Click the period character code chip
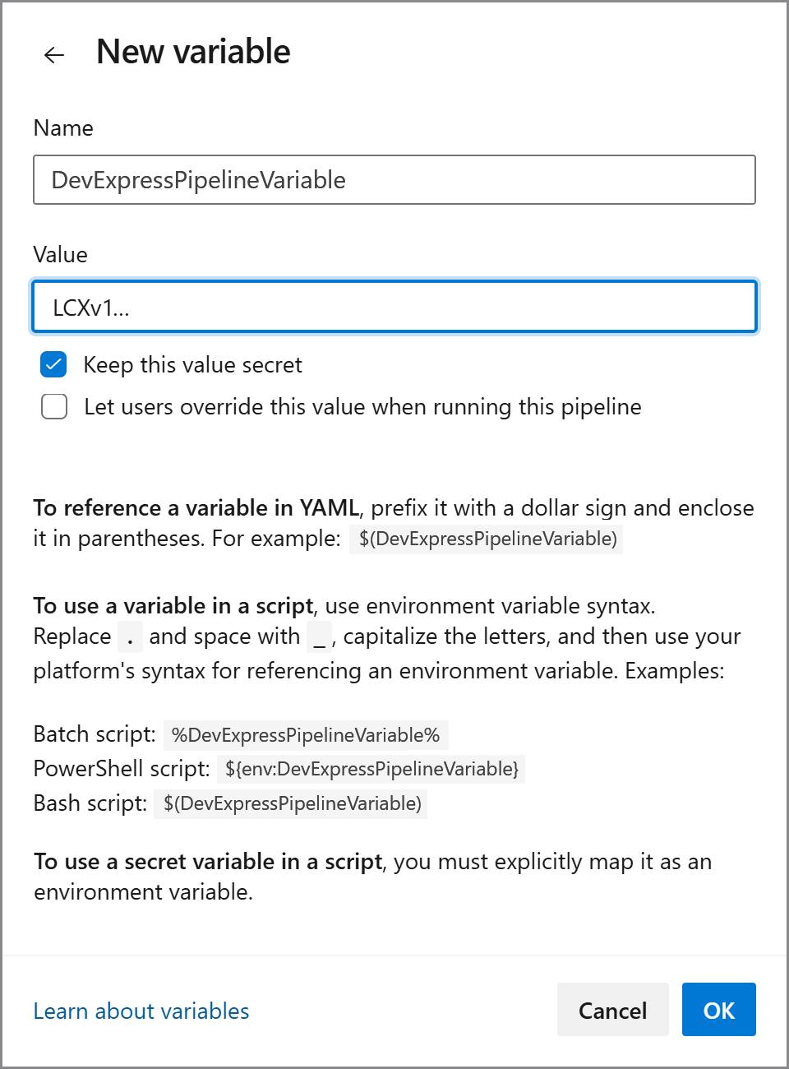789x1069 pixels. [130, 637]
